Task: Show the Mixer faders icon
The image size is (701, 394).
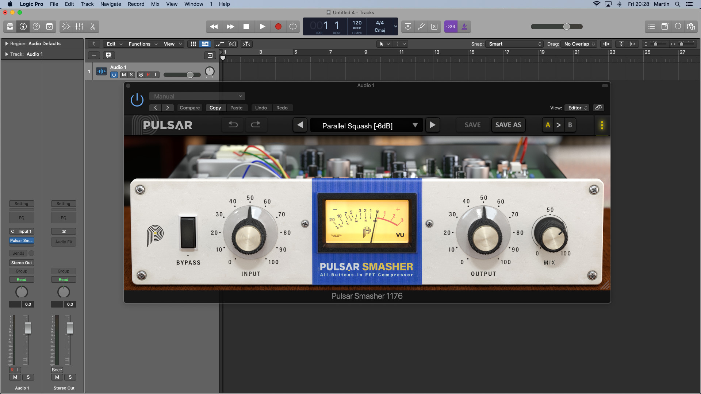Action: coord(79,27)
